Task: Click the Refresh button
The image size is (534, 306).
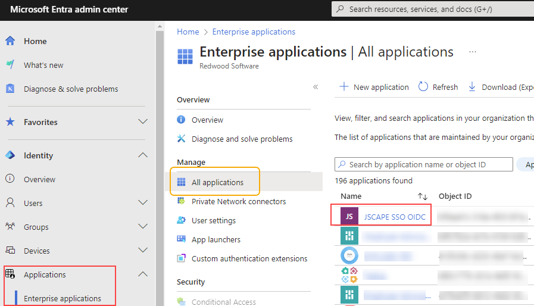Action: point(438,88)
